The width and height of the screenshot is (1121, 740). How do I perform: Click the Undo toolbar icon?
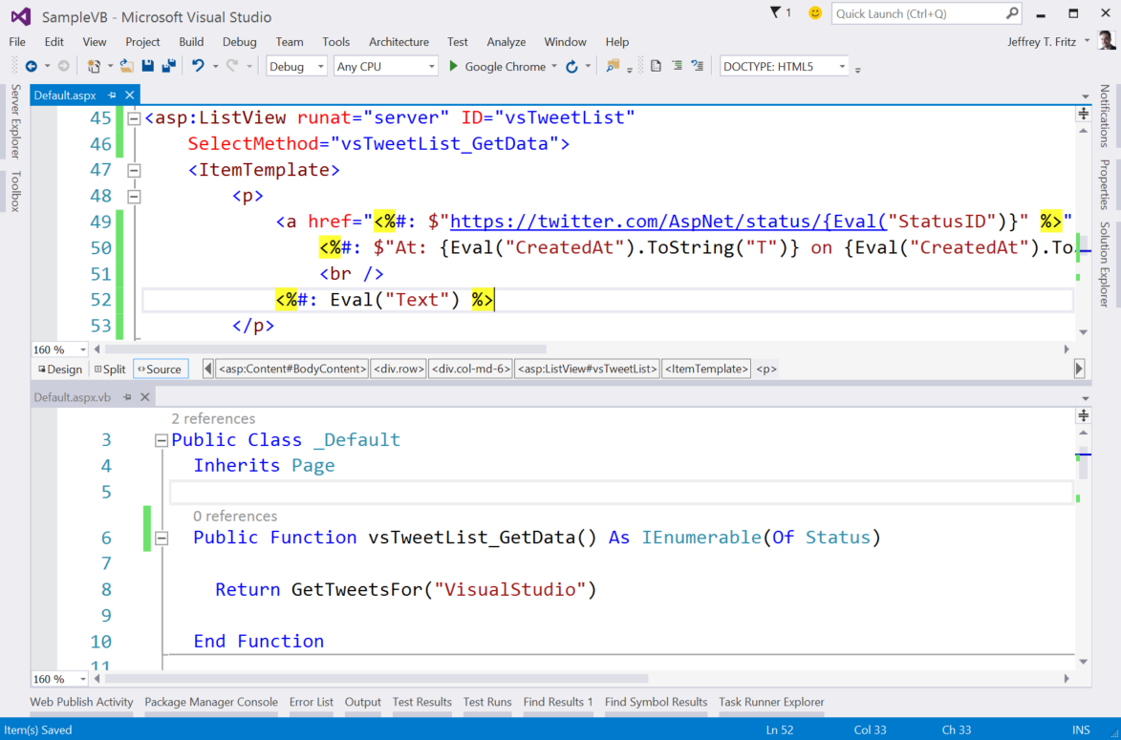[199, 65]
